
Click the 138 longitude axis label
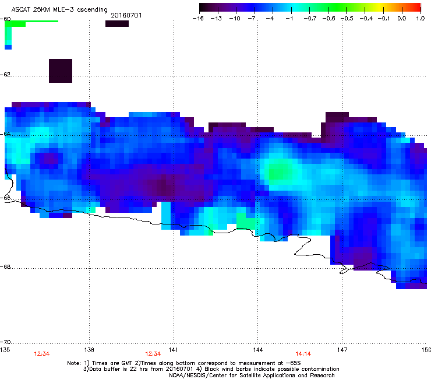(x=89, y=350)
